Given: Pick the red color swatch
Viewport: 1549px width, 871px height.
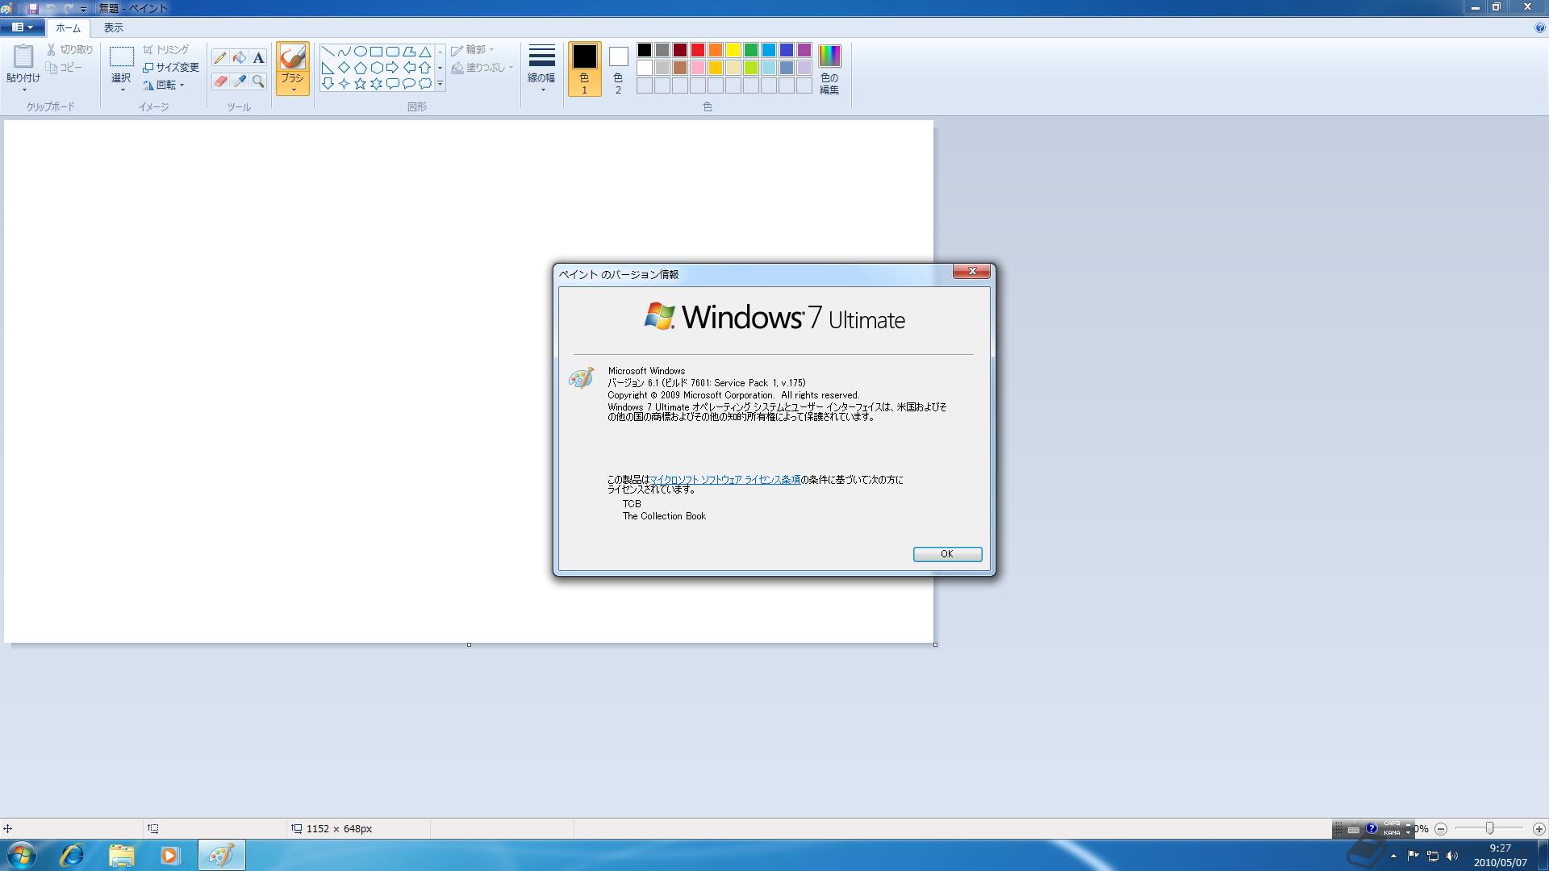Looking at the screenshot, I should click(698, 50).
